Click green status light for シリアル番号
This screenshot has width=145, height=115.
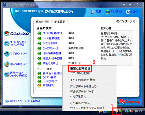pyautogui.click(x=39, y=78)
